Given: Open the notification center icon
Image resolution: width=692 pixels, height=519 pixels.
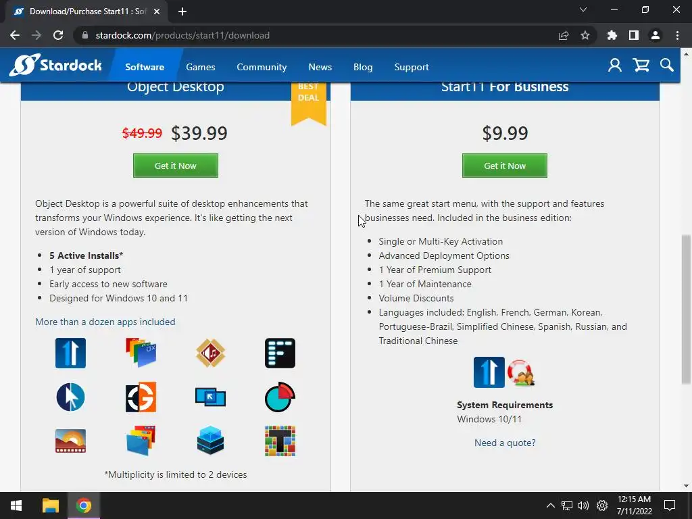Looking at the screenshot, I should point(670,505).
